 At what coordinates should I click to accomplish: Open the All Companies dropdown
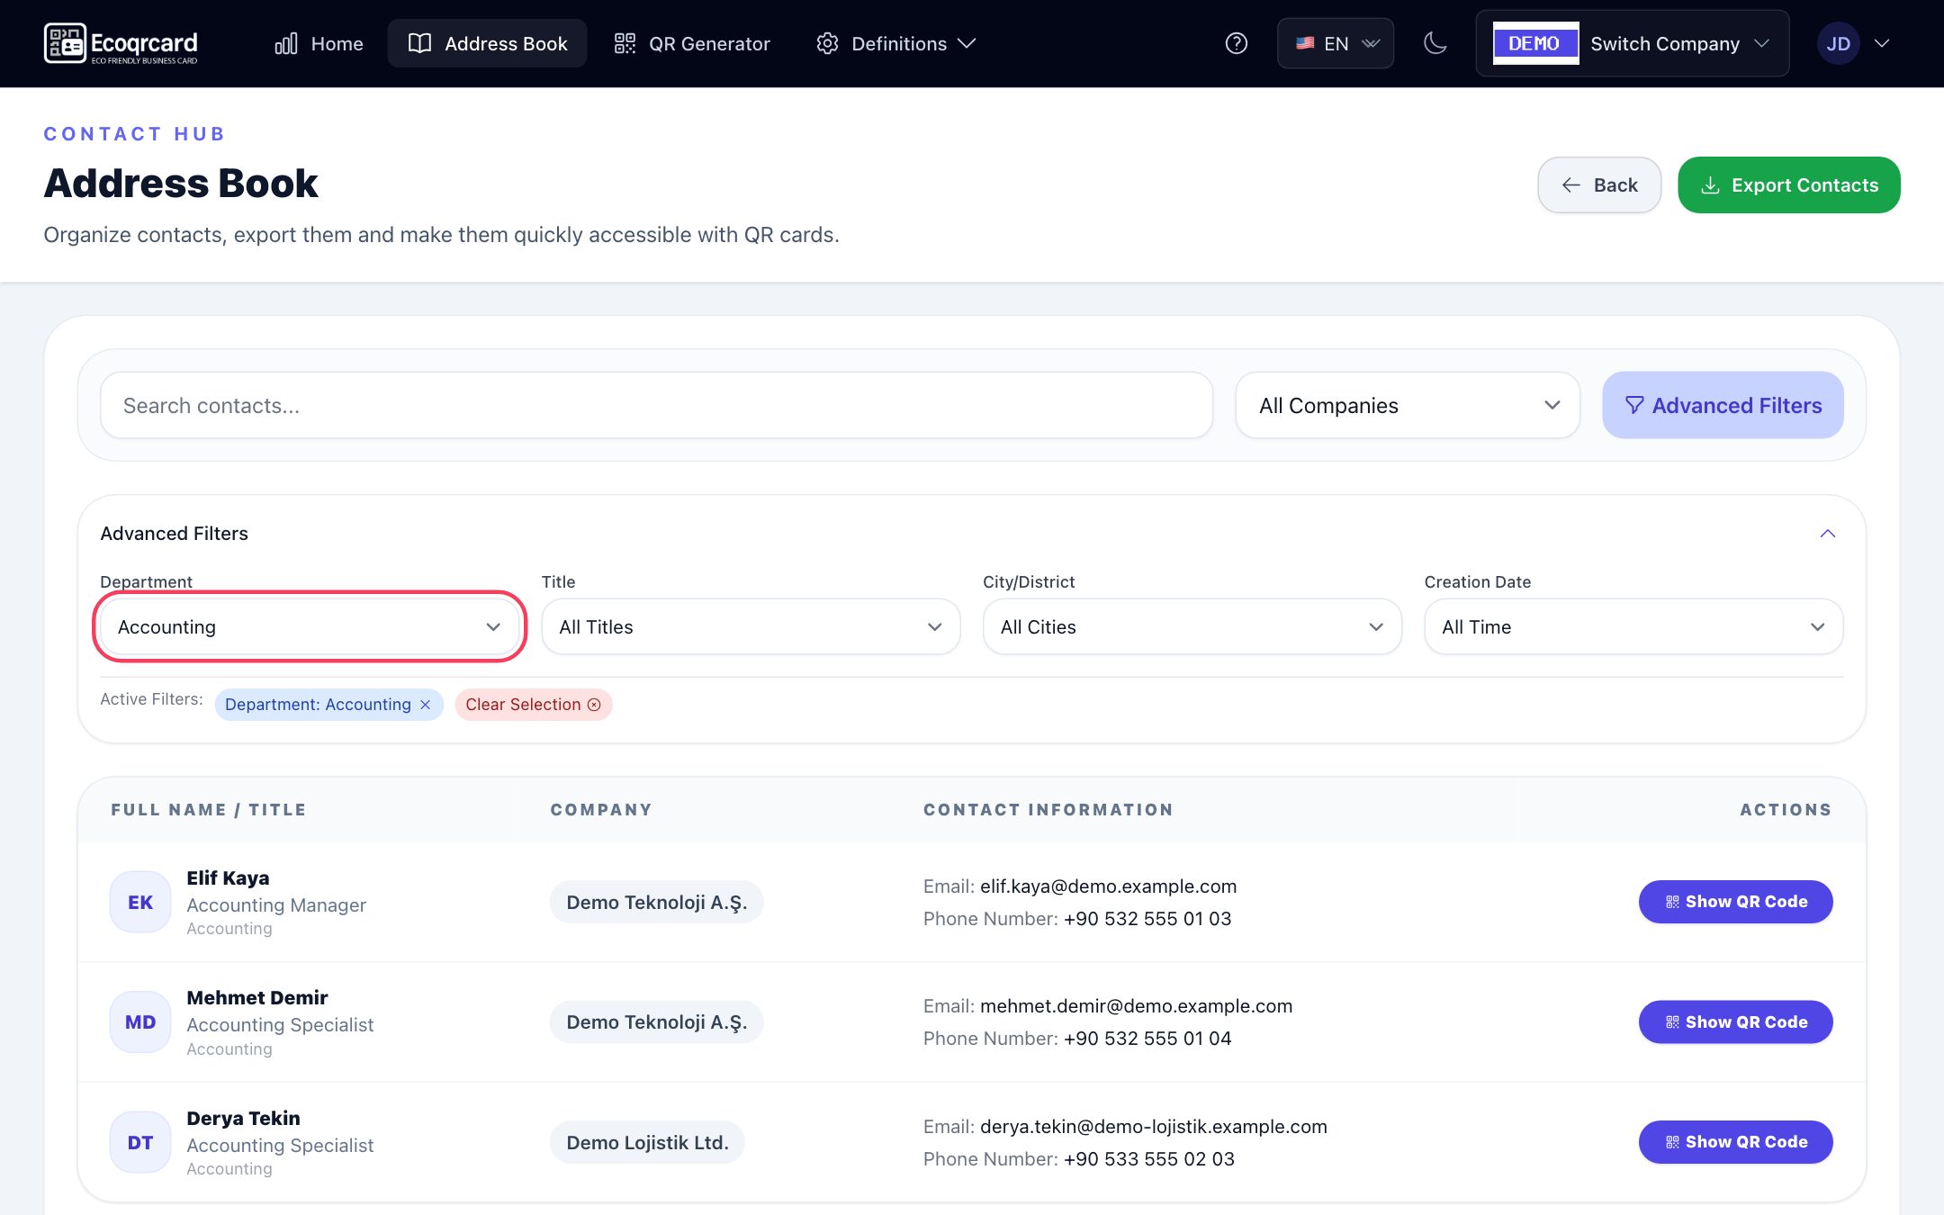pos(1408,405)
